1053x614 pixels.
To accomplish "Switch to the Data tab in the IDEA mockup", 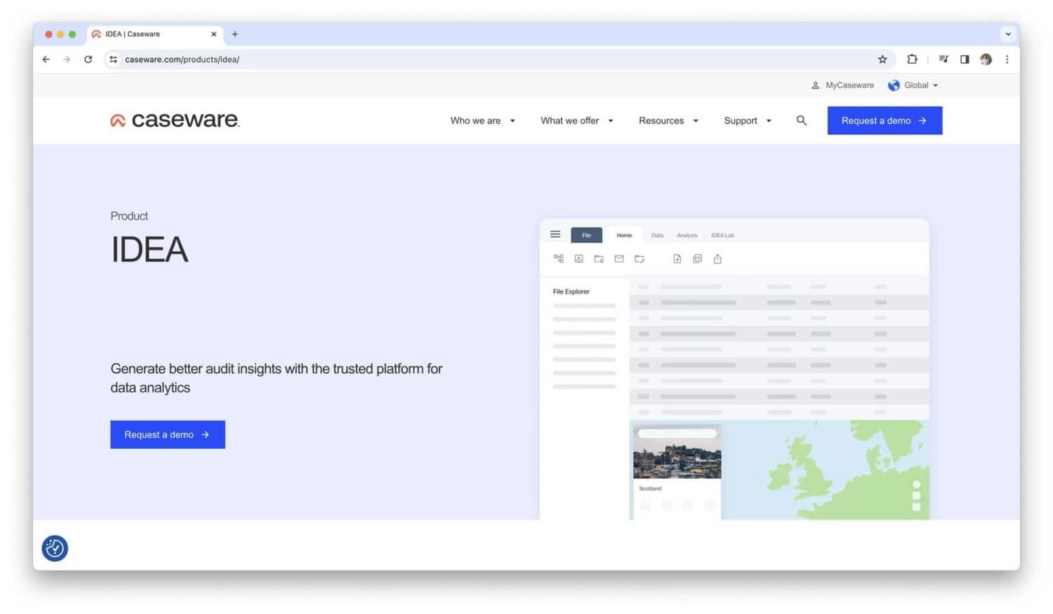I will click(x=657, y=235).
